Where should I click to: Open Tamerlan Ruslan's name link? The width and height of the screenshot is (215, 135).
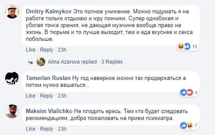click(x=48, y=78)
